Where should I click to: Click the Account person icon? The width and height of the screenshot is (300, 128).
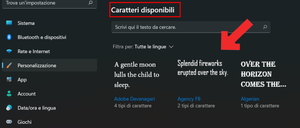[9, 94]
